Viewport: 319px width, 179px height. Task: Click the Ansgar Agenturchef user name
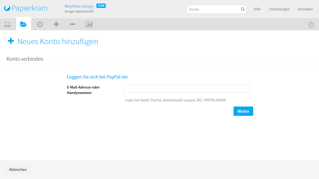(79, 11)
